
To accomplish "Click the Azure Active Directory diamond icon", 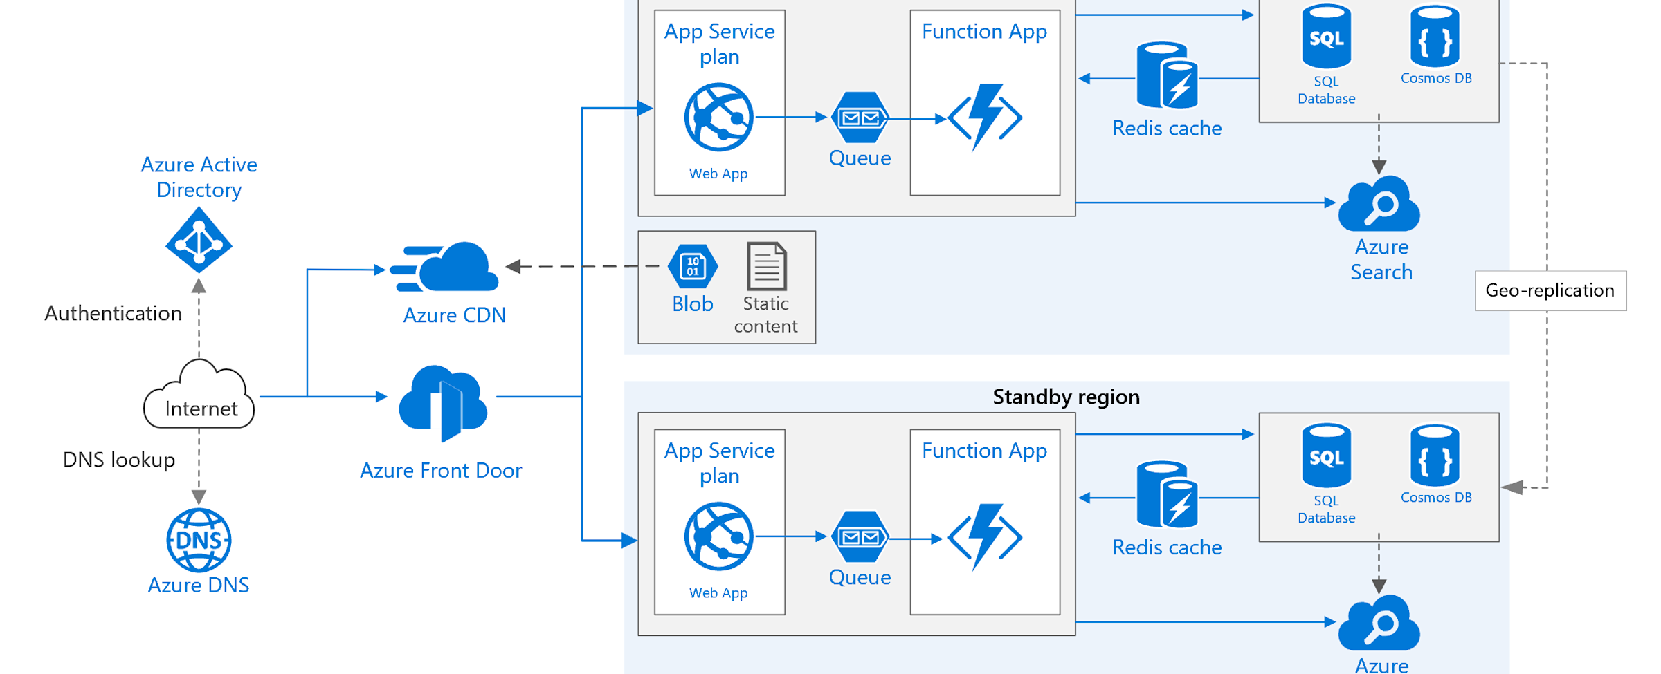I will [199, 240].
